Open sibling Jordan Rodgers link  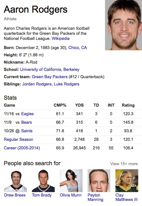click(x=37, y=84)
